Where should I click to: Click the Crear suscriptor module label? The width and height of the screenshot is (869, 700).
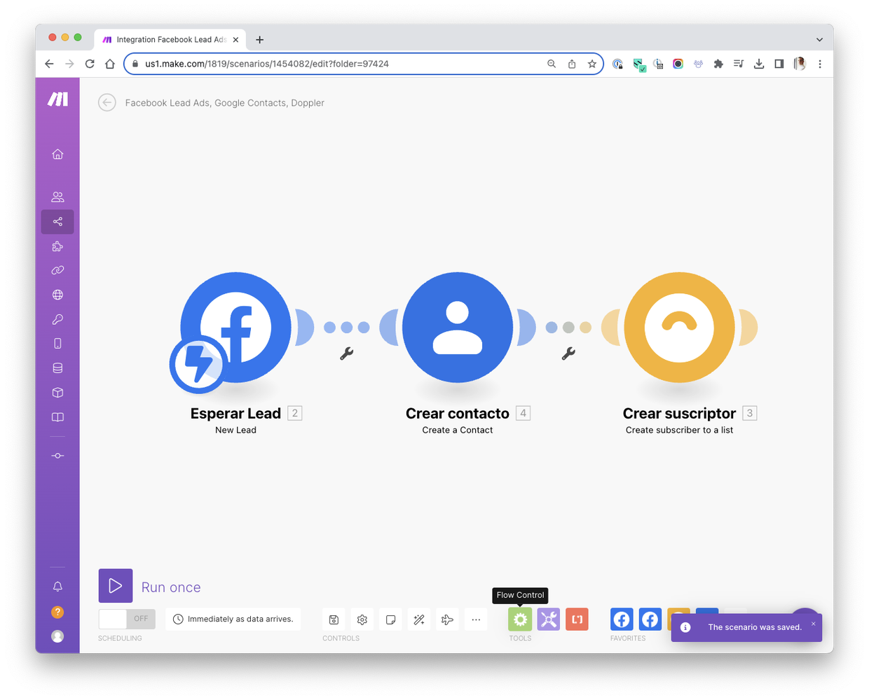[679, 414]
